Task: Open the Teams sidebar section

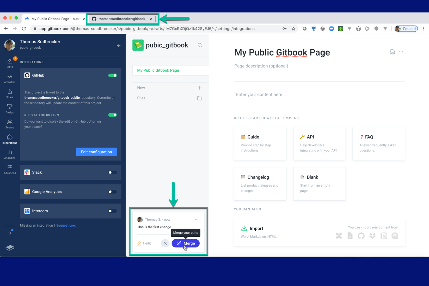Action: click(x=10, y=124)
